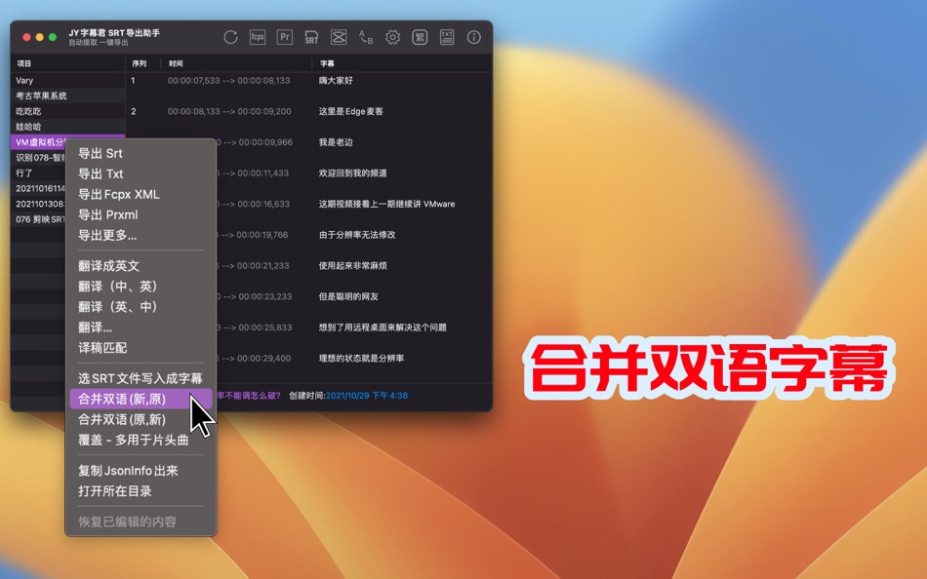This screenshot has width=927, height=579.
Task: Click subtitle 想到了用远程桌面来解决这个问题
Action: (383, 328)
